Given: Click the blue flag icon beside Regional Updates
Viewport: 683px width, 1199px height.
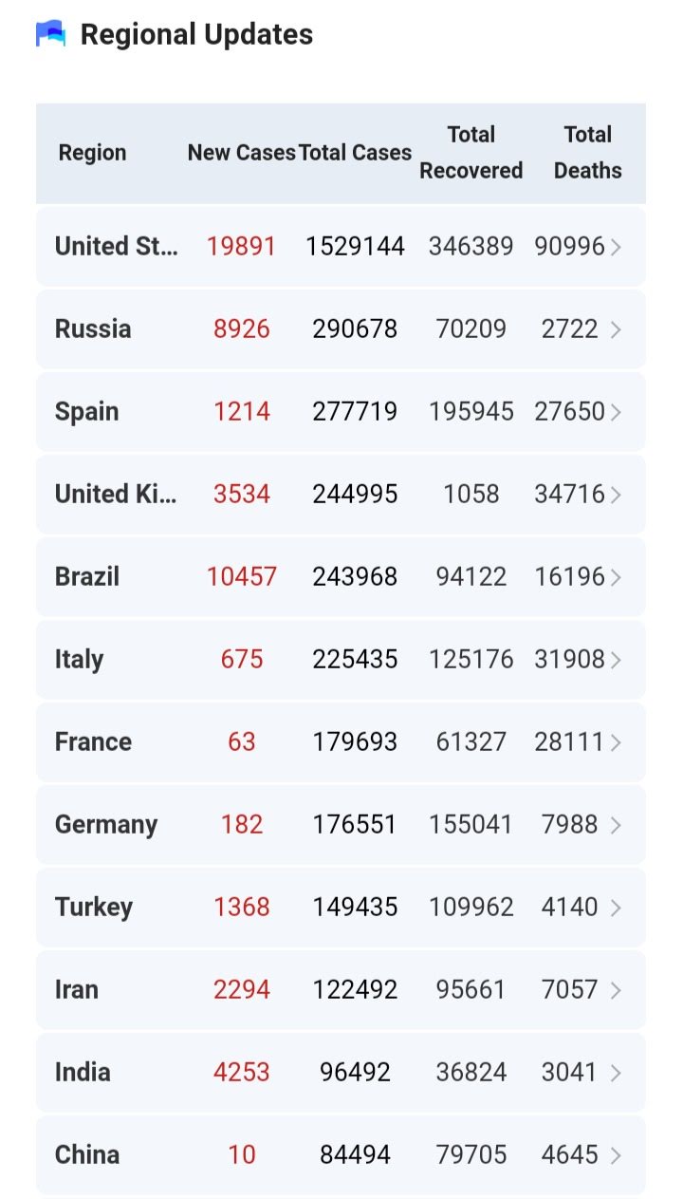Looking at the screenshot, I should click(51, 34).
